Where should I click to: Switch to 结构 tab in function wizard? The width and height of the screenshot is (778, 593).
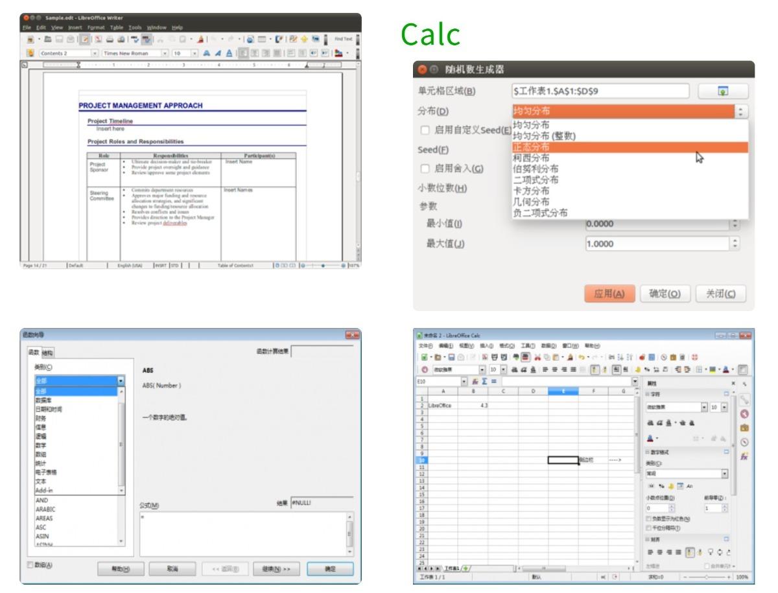48,353
